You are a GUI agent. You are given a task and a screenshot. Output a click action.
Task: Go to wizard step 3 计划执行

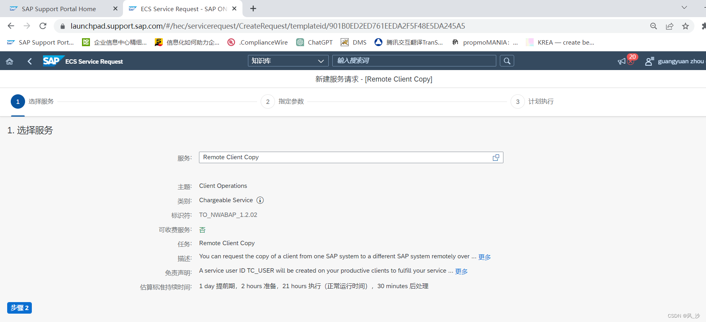click(532, 101)
